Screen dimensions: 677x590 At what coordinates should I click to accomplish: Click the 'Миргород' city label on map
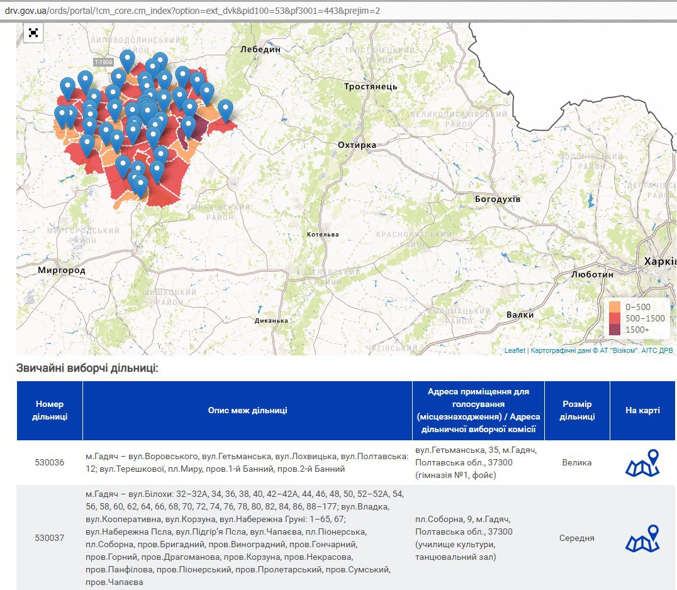click(62, 270)
